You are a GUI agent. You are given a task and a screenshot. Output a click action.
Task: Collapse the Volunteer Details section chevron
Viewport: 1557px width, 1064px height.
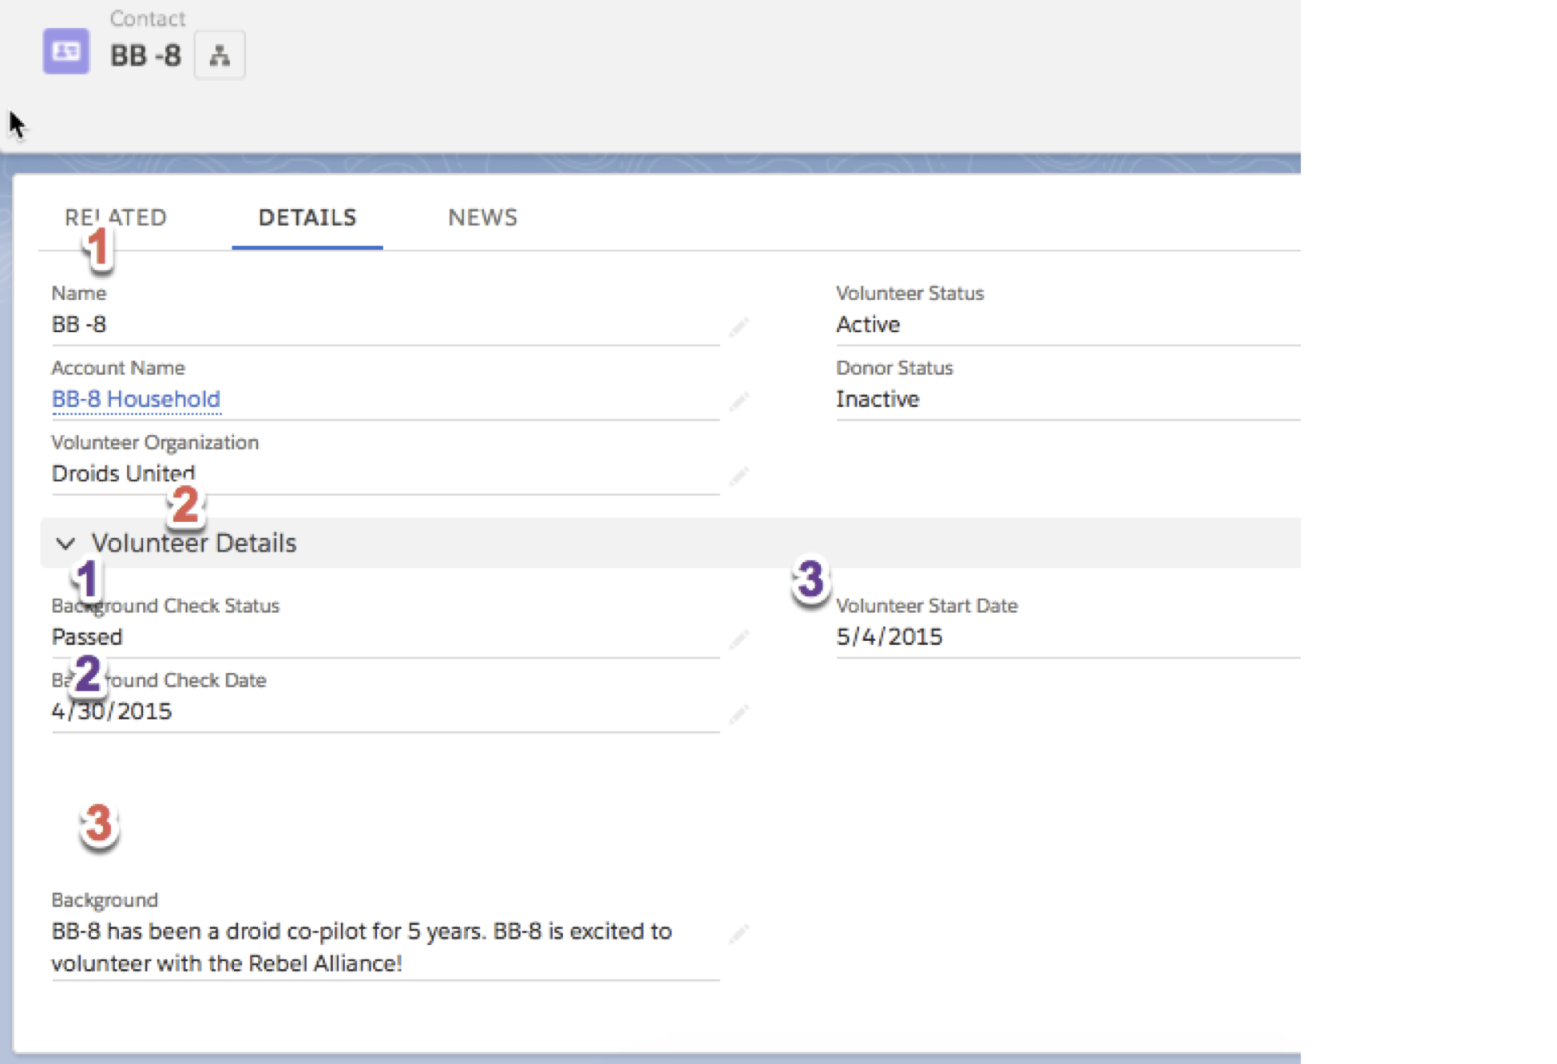(65, 544)
